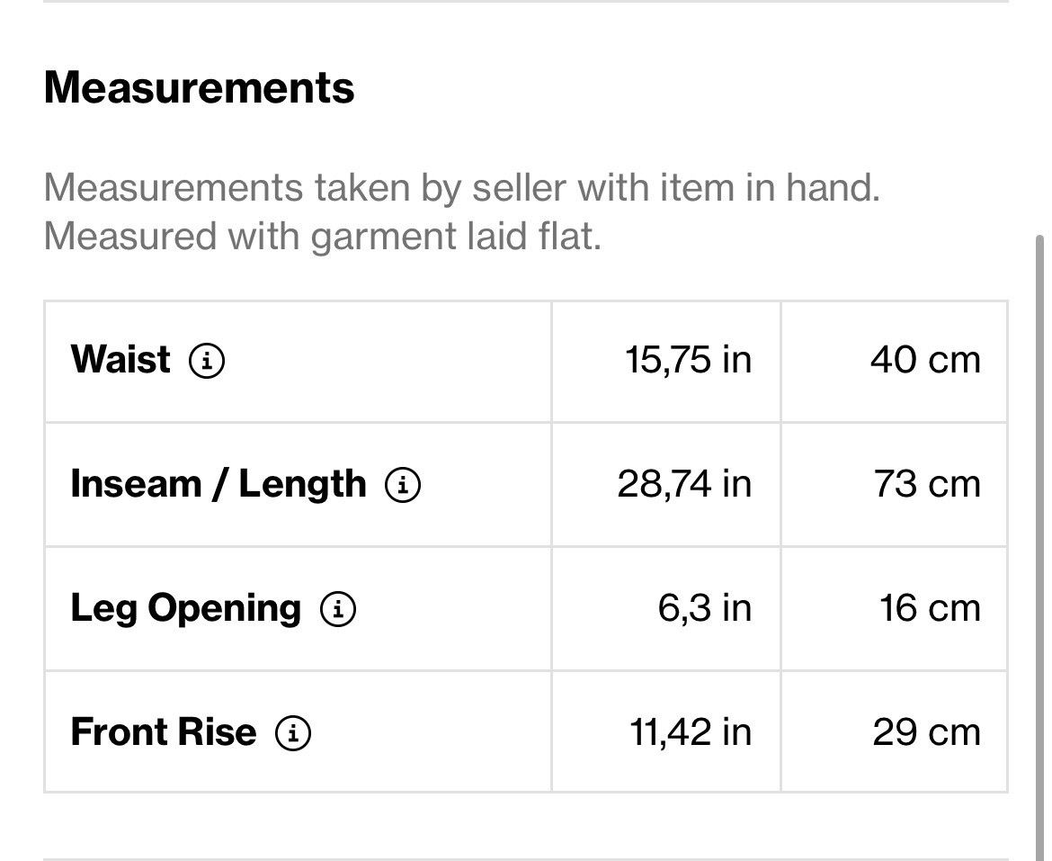Click the Inseam / Length label
Image resolution: width=1052 pixels, height=861 pixels.
pyautogui.click(x=218, y=484)
